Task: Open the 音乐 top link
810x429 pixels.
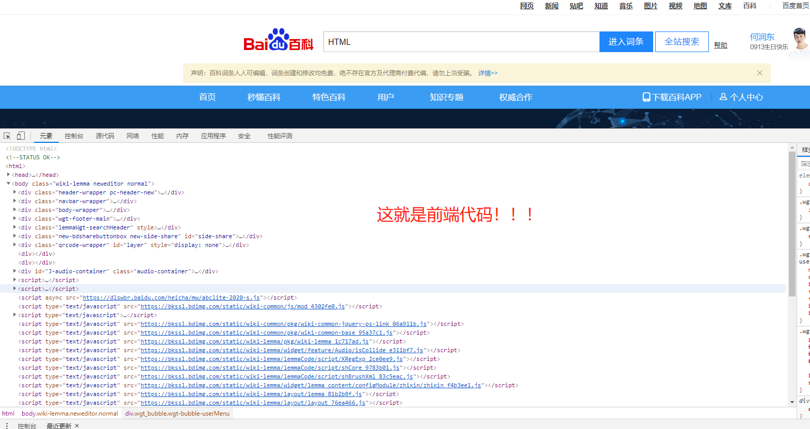Action: [626, 6]
